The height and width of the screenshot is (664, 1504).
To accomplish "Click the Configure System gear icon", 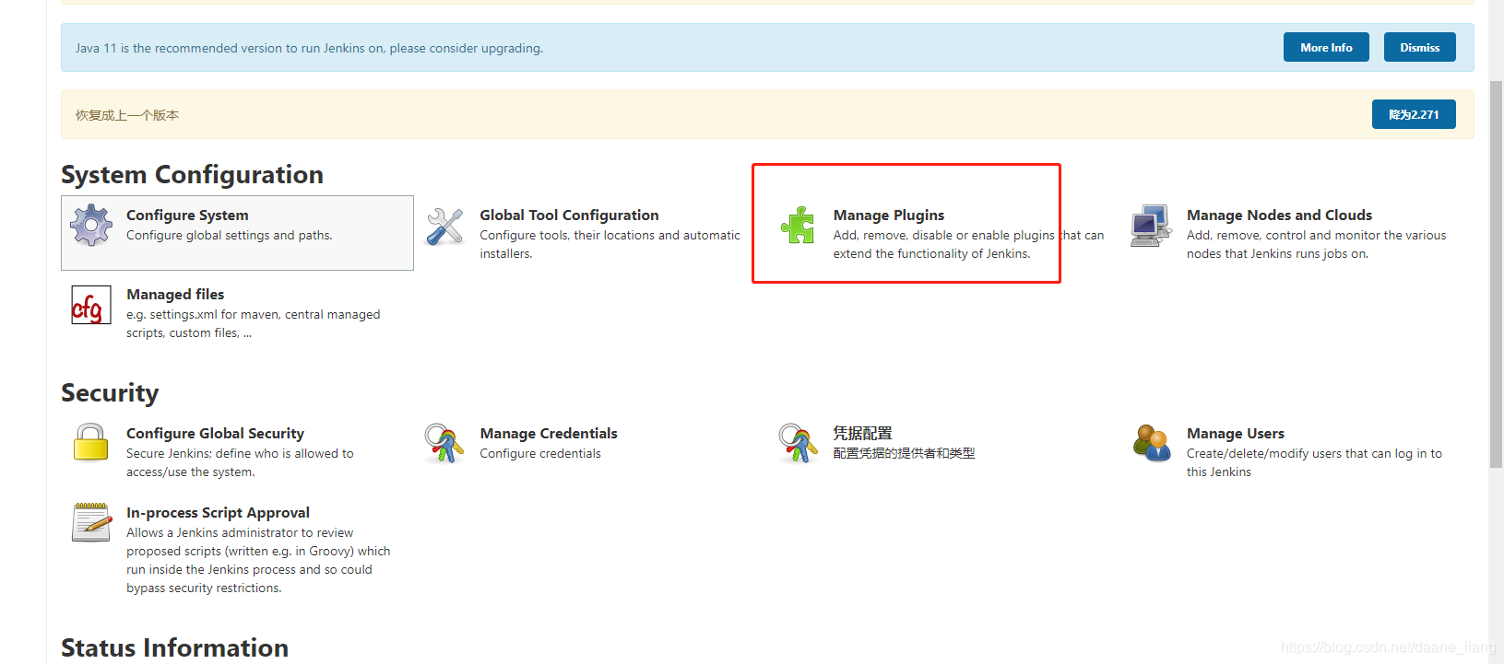I will (x=91, y=226).
